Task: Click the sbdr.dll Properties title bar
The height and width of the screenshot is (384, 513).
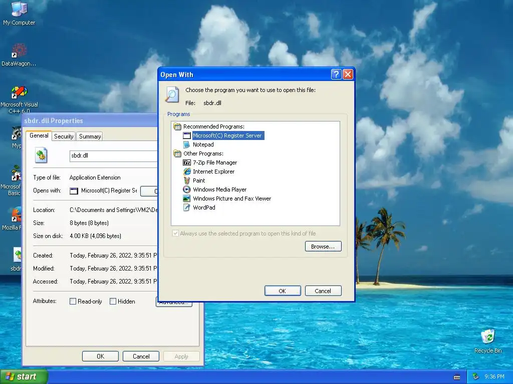Action: point(90,120)
